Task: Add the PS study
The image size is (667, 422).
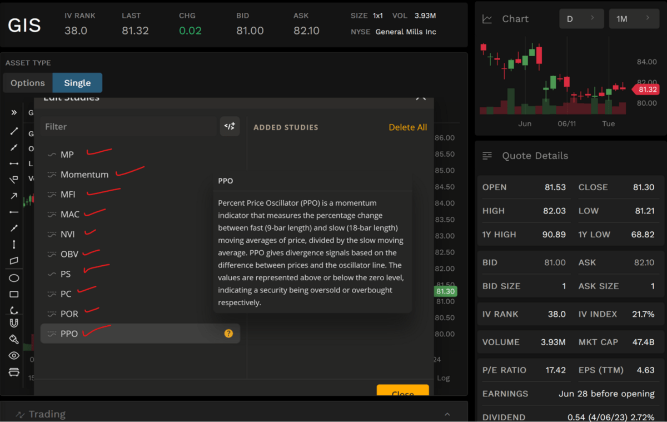Action: [140, 274]
